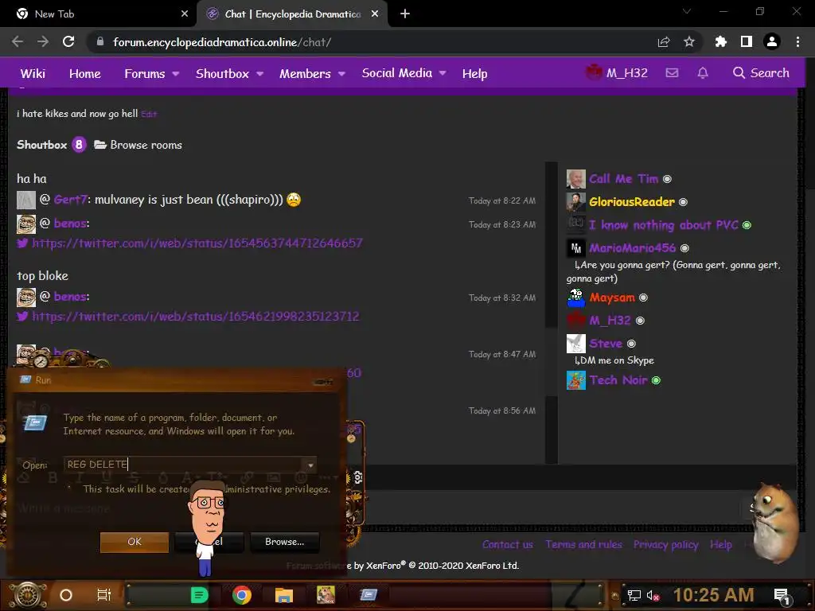Image resolution: width=815 pixels, height=611 pixels.
Task: Open the browser side panel icon
Action: pos(747,41)
